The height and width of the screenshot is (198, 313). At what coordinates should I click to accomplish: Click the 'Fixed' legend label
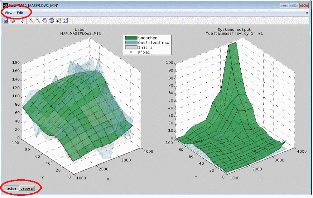(x=144, y=52)
